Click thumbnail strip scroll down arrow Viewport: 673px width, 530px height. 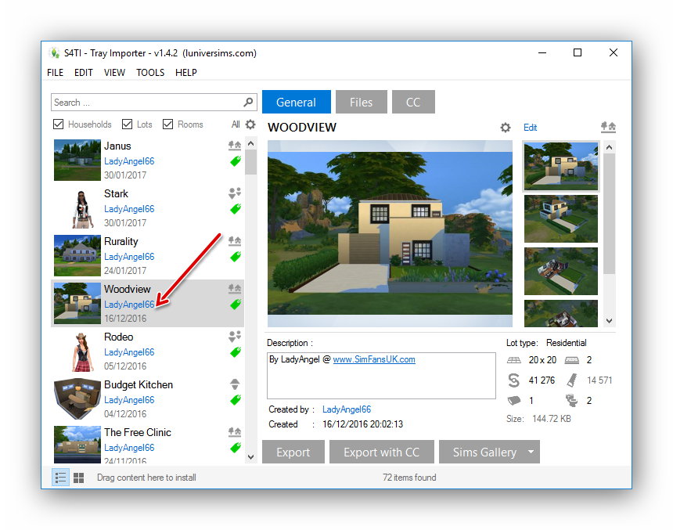pos(609,321)
